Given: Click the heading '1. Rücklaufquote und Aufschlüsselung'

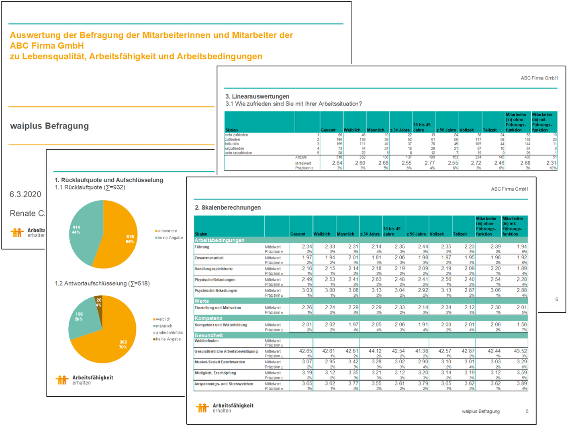Looking at the screenshot, I should (x=109, y=180).
